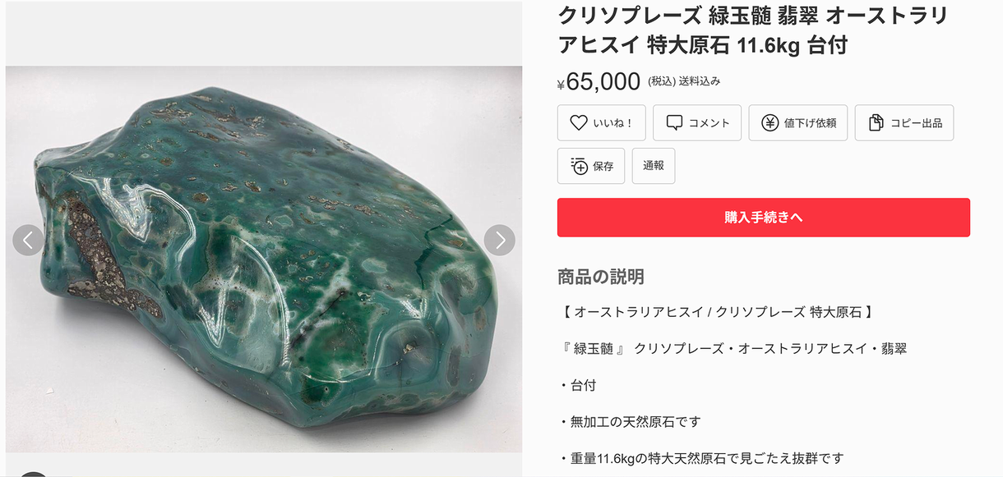This screenshot has width=1003, height=477.
Task: Select the 商品の説明 heading
Action: 601,276
